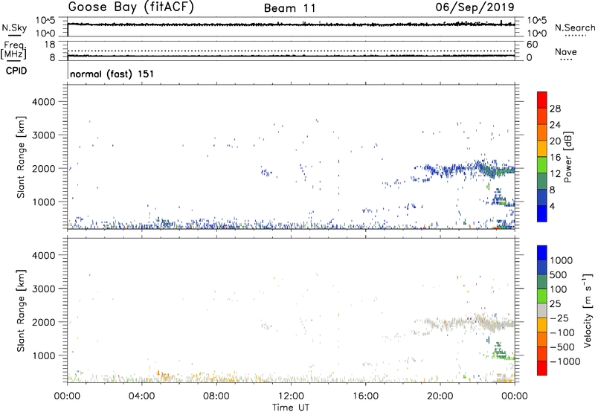This screenshot has width=595, height=412.
Task: Click 'Slant Range [km]' label of power panel
Action: click(x=21, y=157)
